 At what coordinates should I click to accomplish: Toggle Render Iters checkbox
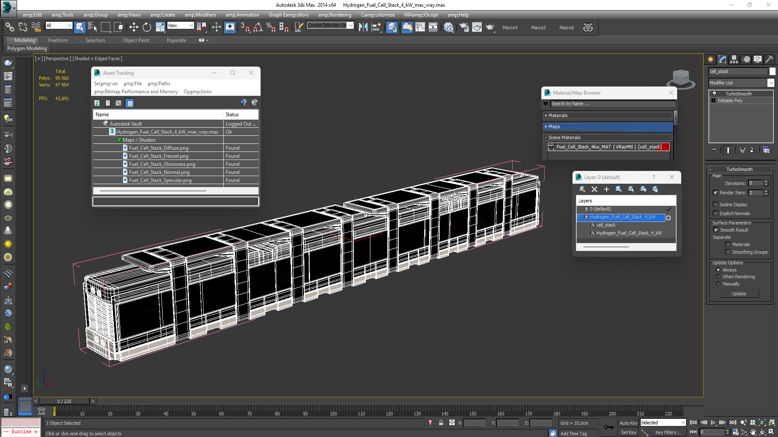point(715,193)
